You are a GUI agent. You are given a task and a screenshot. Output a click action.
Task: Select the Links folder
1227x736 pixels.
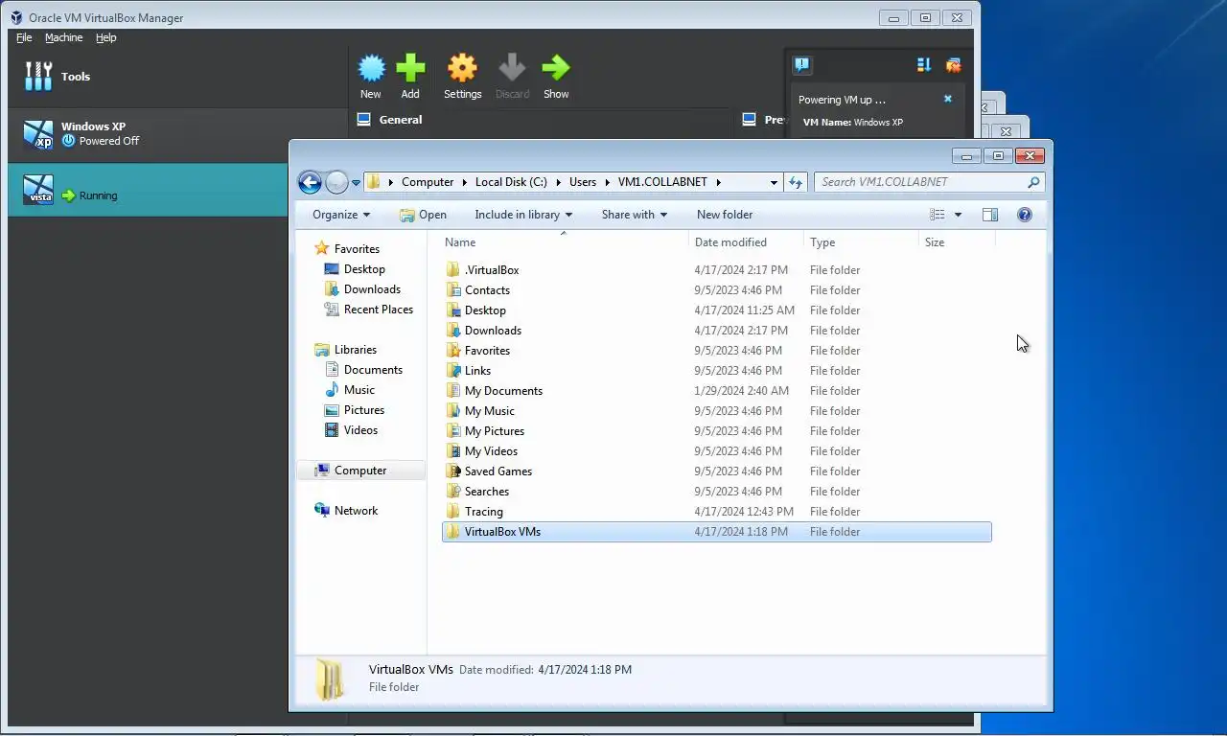pos(716,371)
